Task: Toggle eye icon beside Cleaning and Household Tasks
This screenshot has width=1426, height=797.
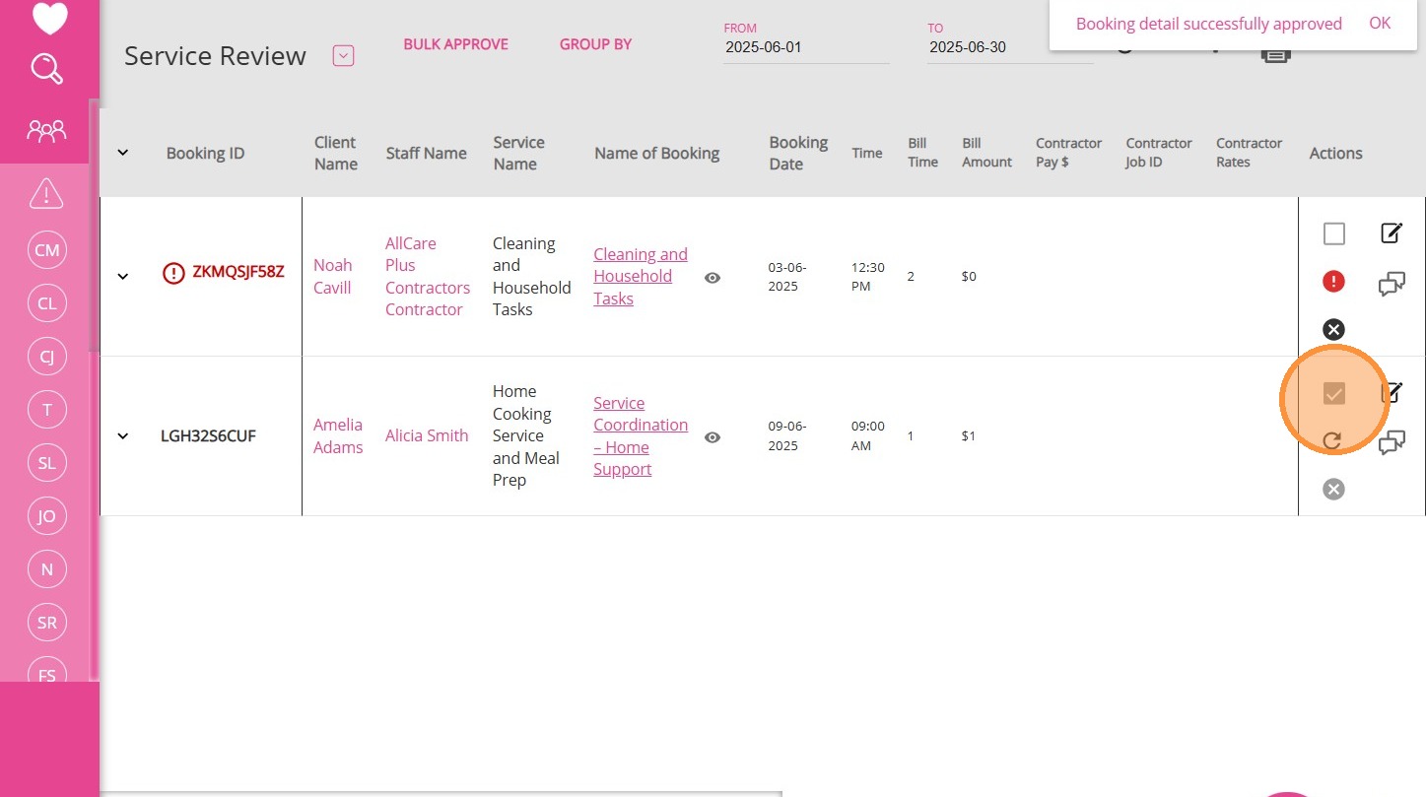Action: click(713, 278)
